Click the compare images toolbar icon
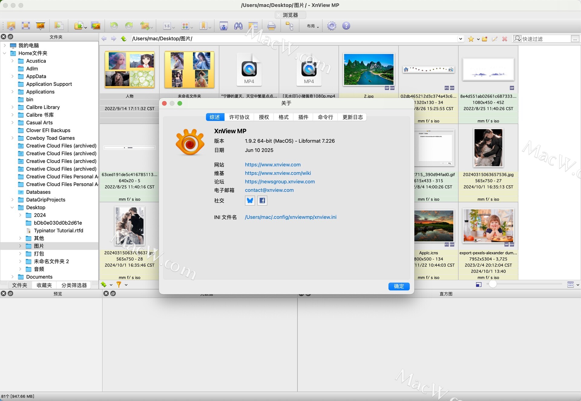The width and height of the screenshot is (581, 401). (x=253, y=26)
